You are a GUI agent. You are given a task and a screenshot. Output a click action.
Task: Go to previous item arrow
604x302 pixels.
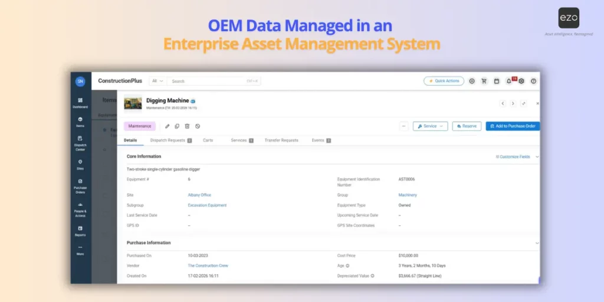click(x=503, y=103)
